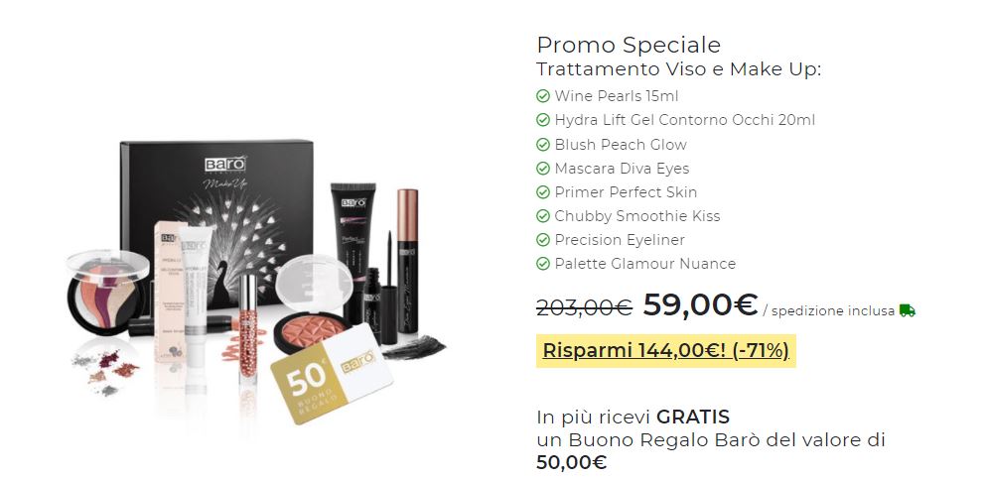Screen dimensions: 985x480
Task: Click the check icon beside Primer Perfect Skin
Action: pyautogui.click(x=543, y=192)
